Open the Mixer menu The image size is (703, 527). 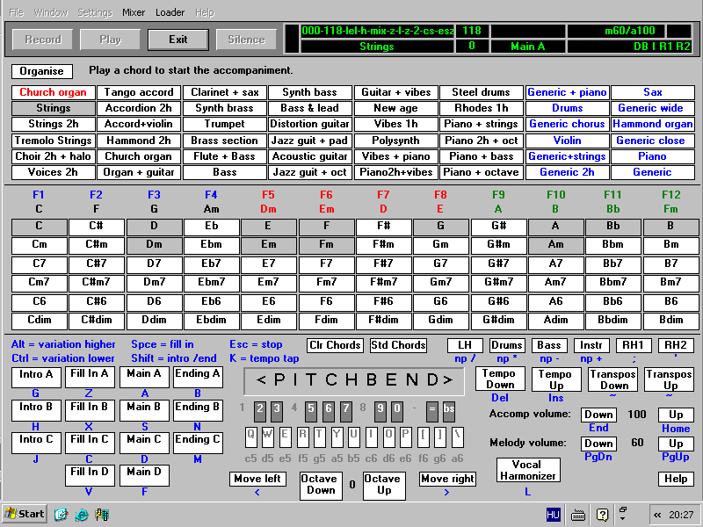point(134,13)
